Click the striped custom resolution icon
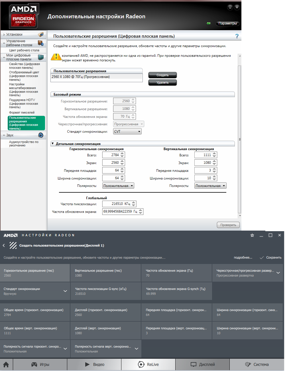 tap(13, 245)
